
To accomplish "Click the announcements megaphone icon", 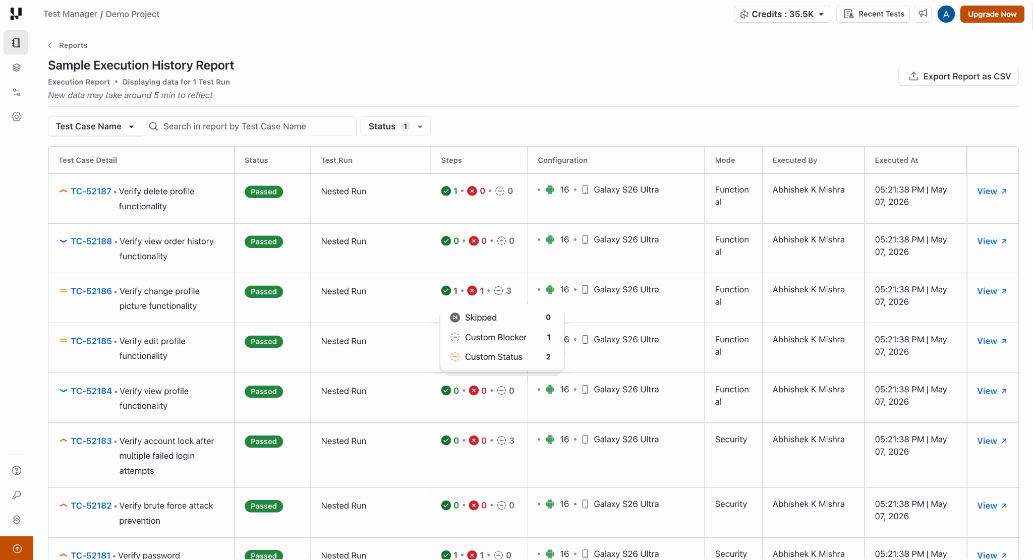I will pyautogui.click(x=923, y=14).
